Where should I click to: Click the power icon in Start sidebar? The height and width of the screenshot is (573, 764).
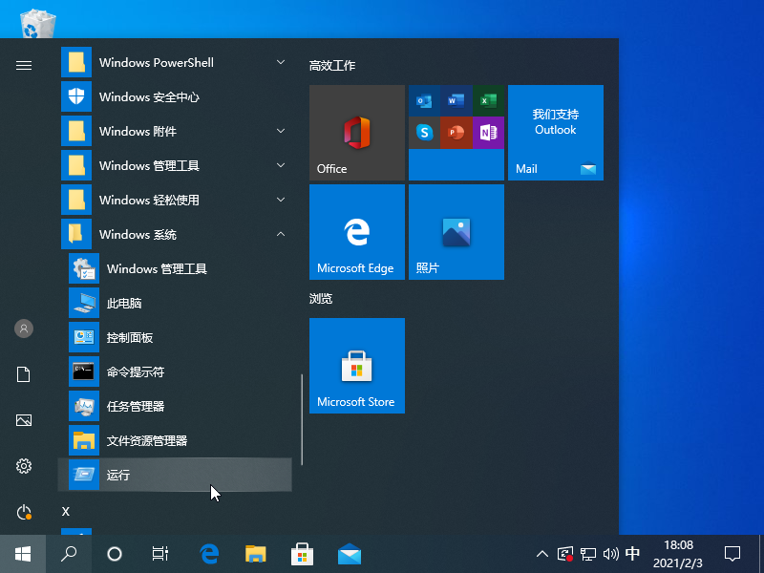click(24, 513)
